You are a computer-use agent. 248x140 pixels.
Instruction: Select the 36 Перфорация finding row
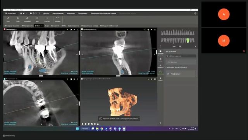[x=181, y=74]
